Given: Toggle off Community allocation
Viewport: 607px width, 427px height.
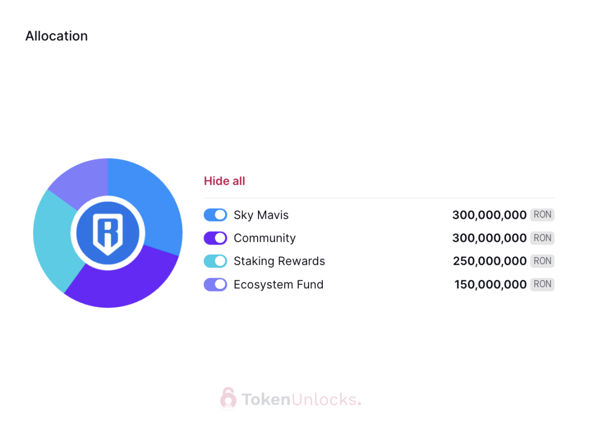Looking at the screenshot, I should click(215, 238).
